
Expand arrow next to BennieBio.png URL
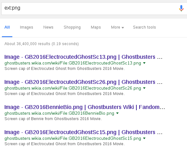(x=117, y=113)
